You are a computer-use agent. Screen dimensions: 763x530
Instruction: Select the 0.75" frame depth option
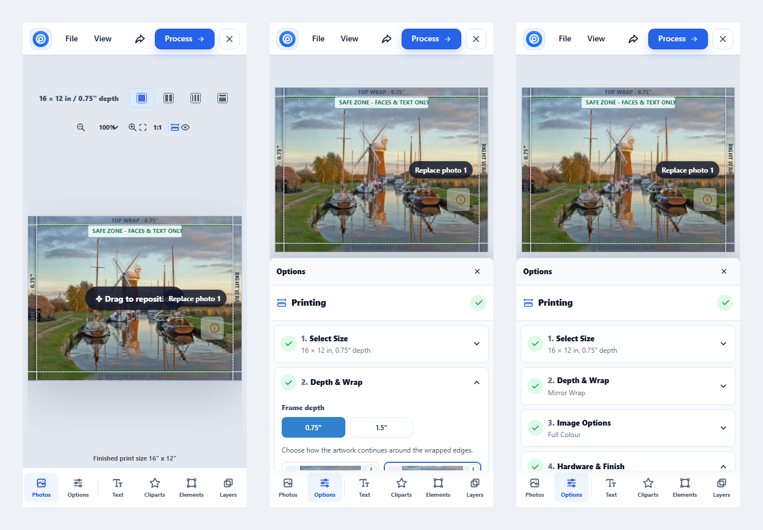pyautogui.click(x=313, y=427)
